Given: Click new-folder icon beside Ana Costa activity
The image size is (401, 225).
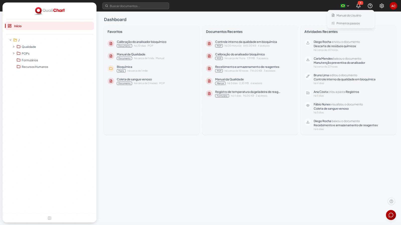Looking at the screenshot, I should 308,93.
